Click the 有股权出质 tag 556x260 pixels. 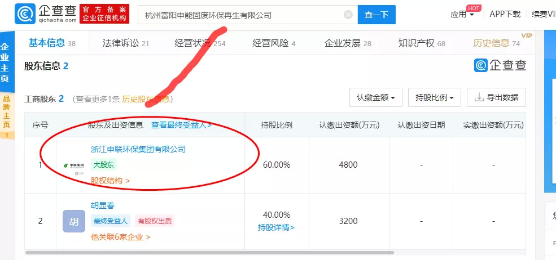coord(155,221)
